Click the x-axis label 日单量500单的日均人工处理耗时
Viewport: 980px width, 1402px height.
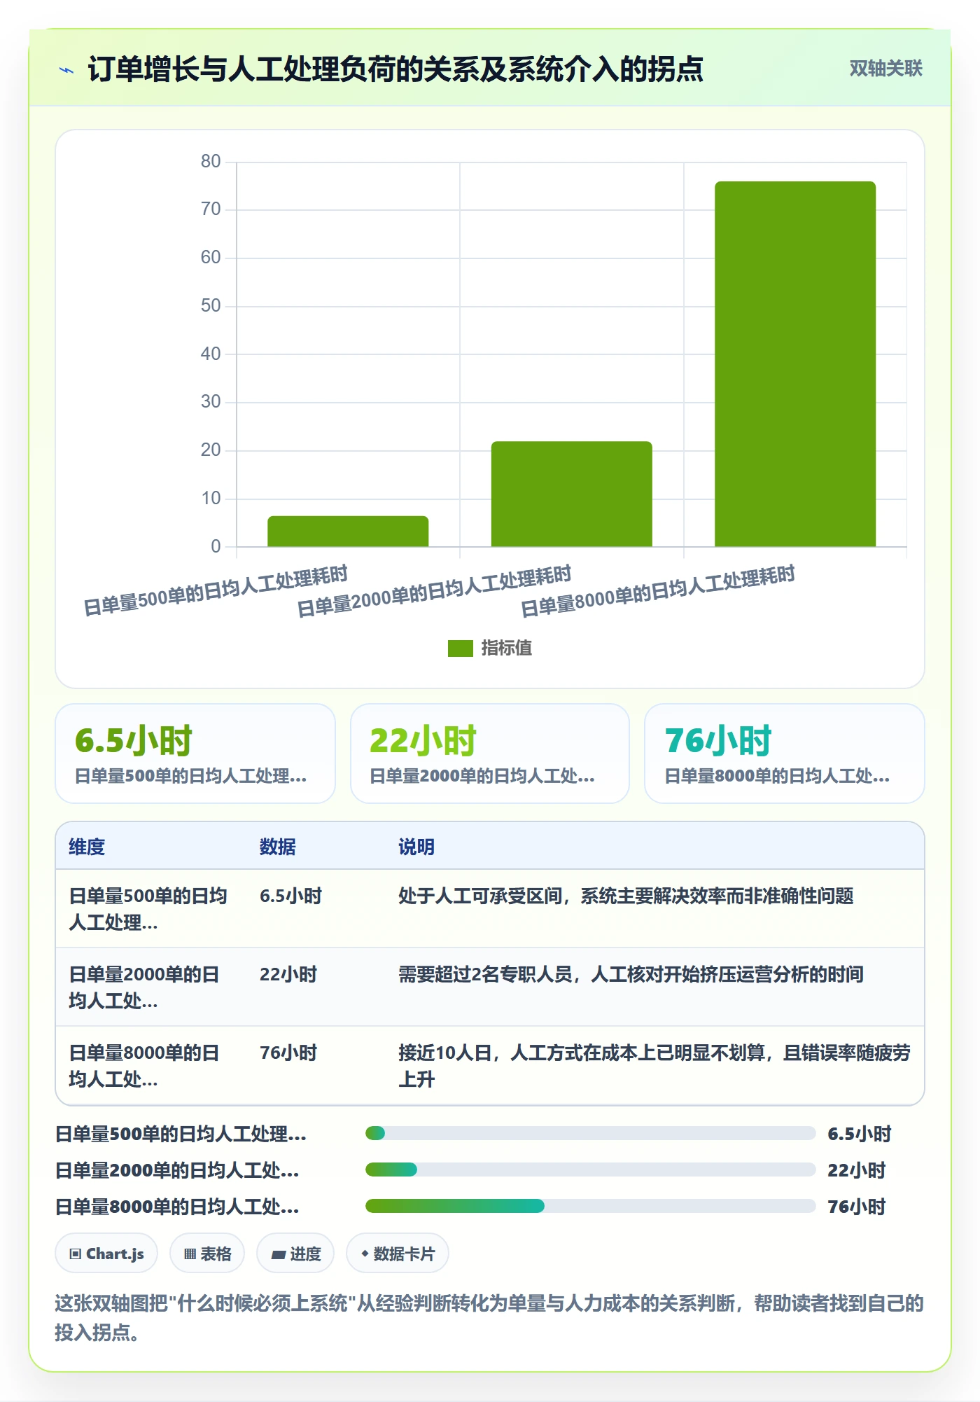216,590
